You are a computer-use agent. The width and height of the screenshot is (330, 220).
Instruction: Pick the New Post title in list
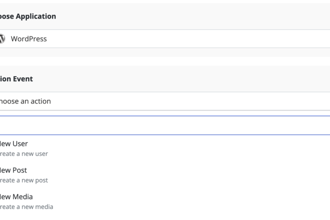(13, 170)
